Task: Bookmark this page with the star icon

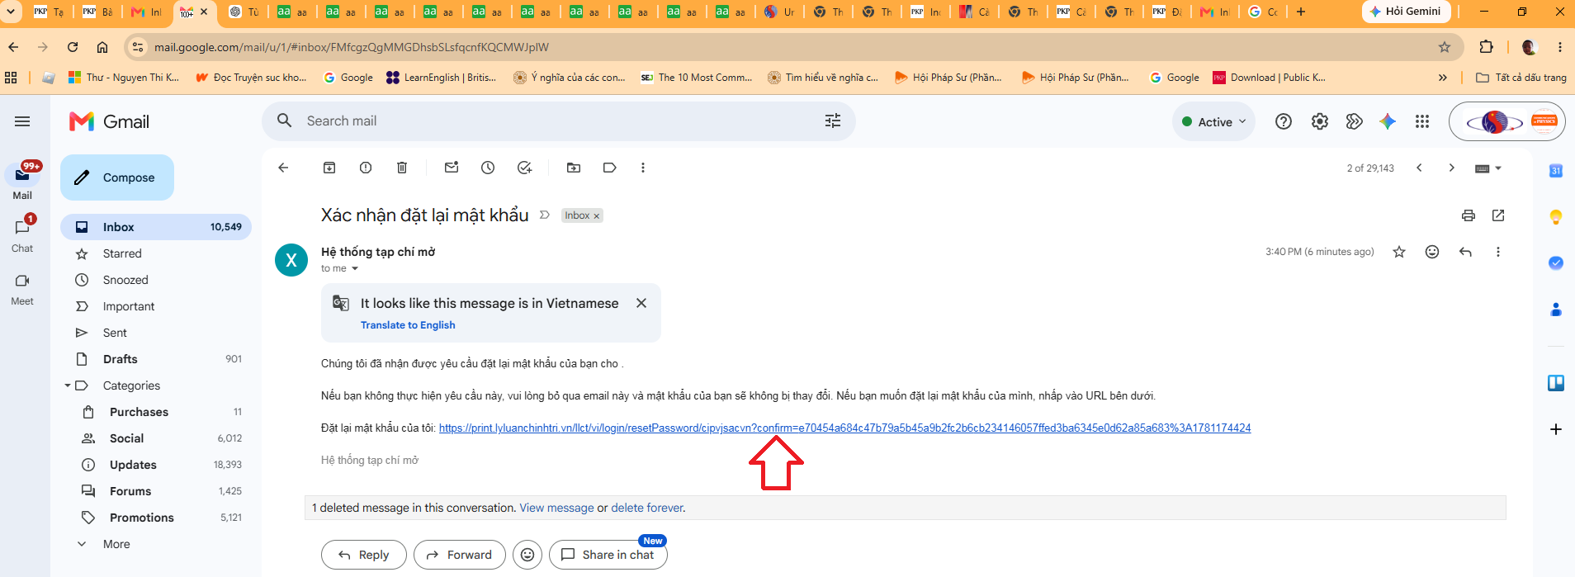Action: [x=1445, y=47]
